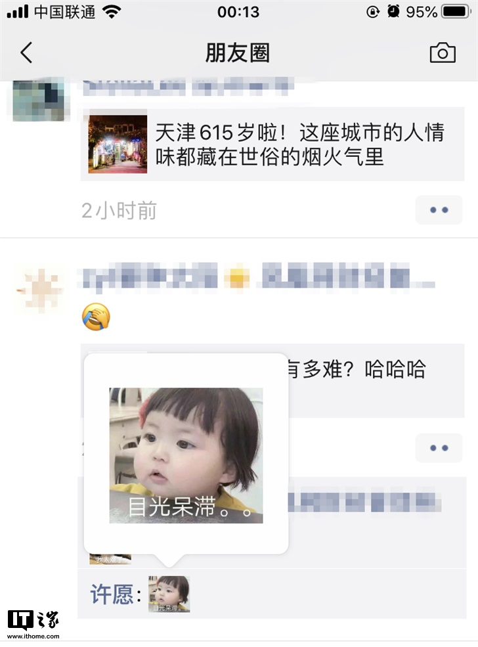
Task: Tap the 2小时前 timestamp
Action: (x=119, y=210)
